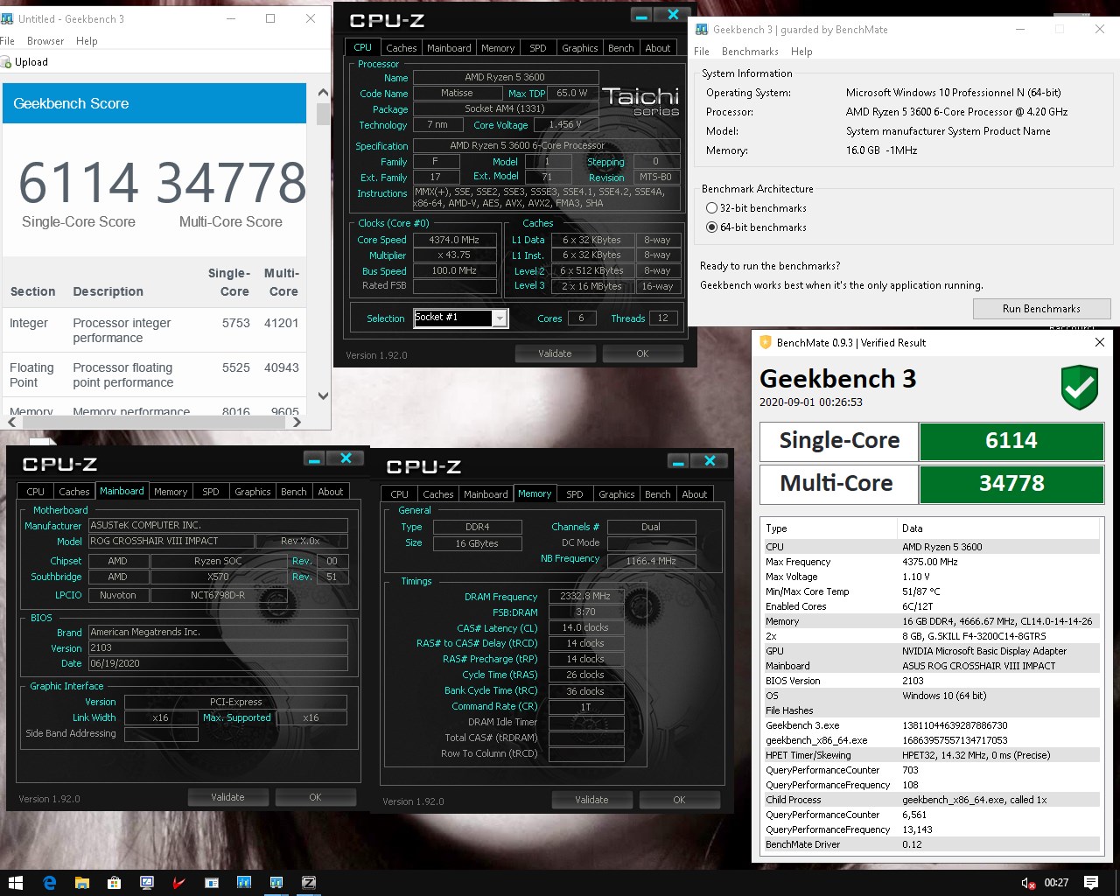1120x896 pixels.
Task: Open File menu in Untitled Geekbench window
Action: coord(8,41)
